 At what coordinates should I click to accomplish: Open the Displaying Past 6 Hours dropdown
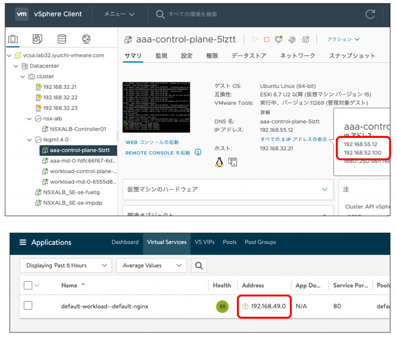[x=66, y=265]
